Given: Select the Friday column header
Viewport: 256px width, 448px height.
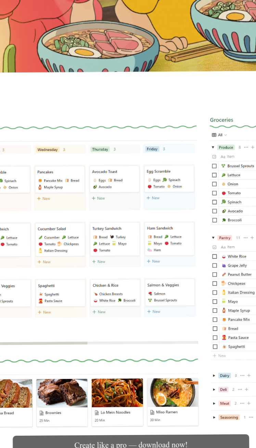Looking at the screenshot, I should click(x=152, y=149).
